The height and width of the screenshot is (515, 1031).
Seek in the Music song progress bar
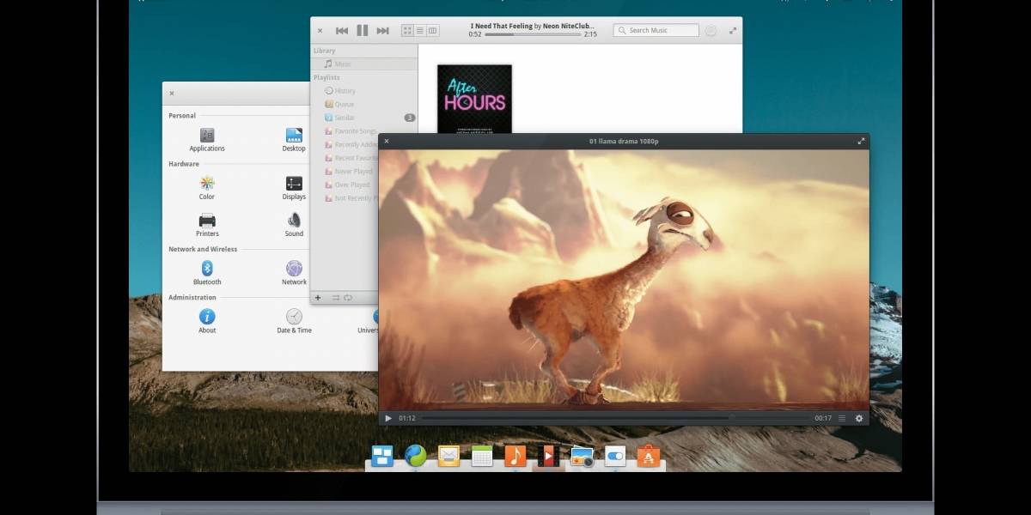pyautogui.click(x=534, y=34)
